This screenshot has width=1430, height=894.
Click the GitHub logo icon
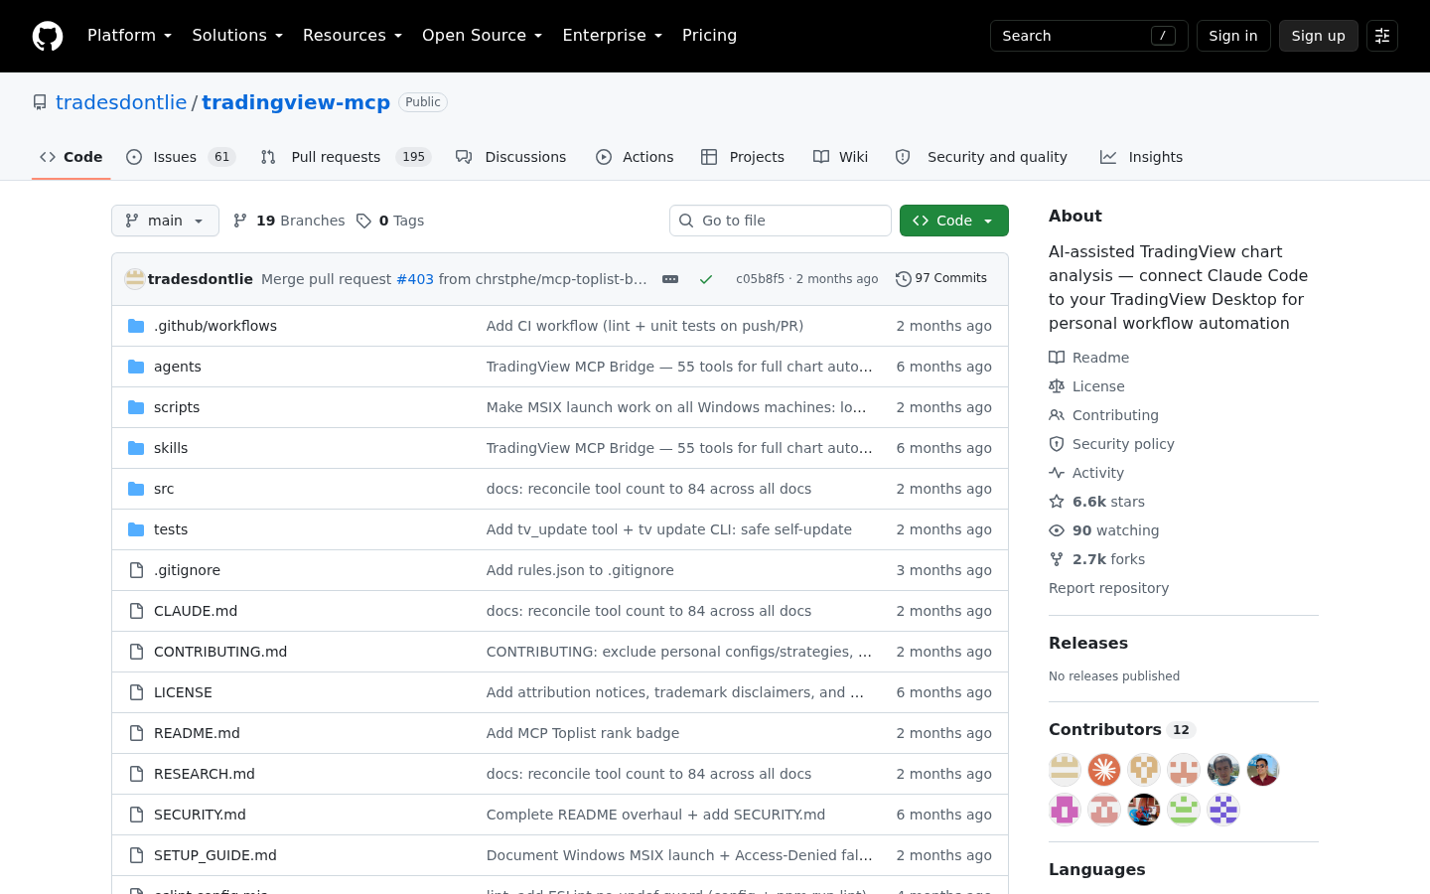(x=48, y=36)
